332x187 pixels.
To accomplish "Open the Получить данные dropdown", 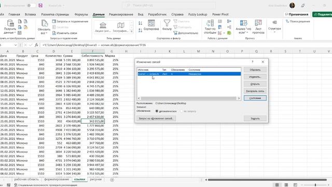I will pyautogui.click(x=10, y=26).
